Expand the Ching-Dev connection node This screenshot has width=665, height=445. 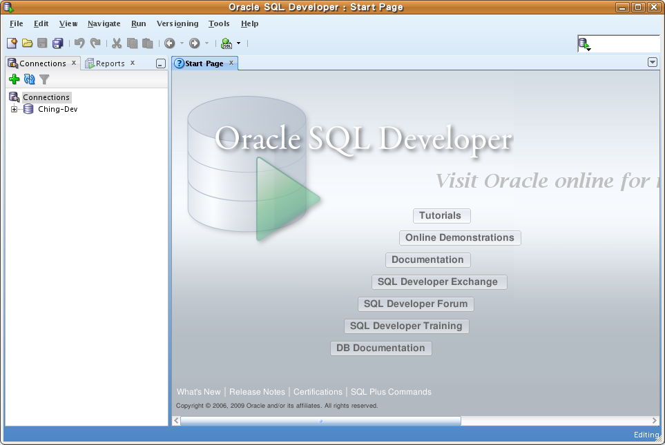point(14,109)
